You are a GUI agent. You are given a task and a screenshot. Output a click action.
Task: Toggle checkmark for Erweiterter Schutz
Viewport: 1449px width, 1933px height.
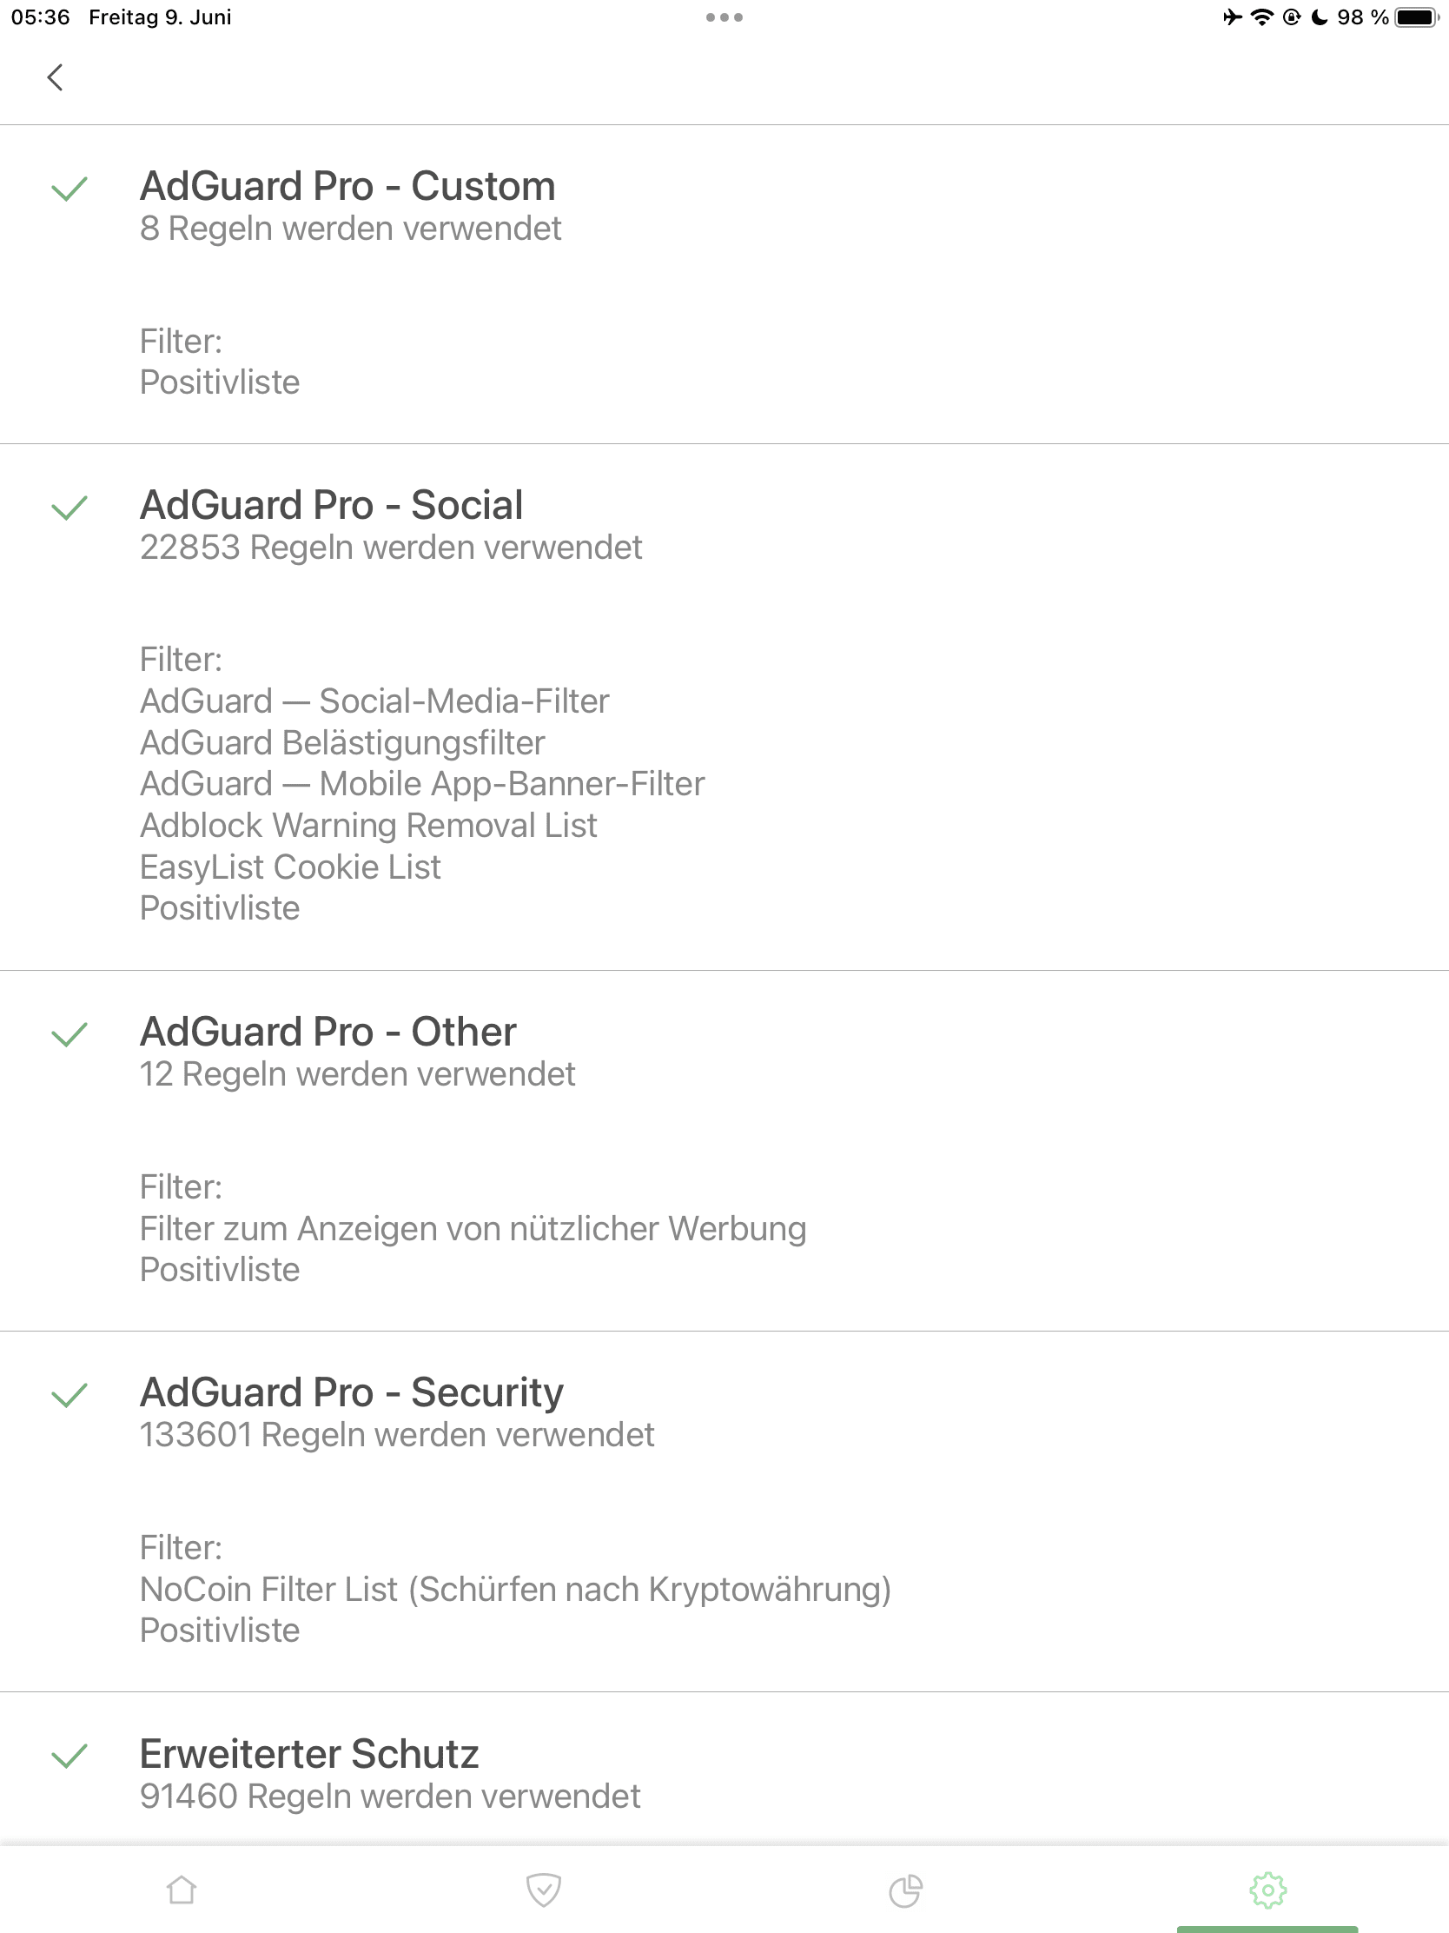coord(69,1756)
